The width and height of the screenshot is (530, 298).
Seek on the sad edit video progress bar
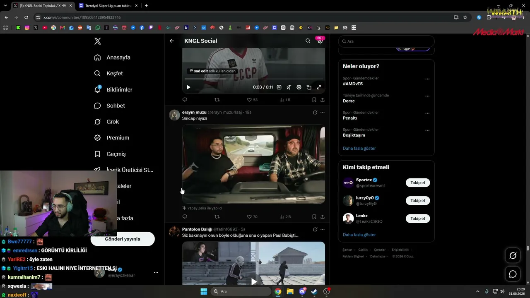pos(253,79)
